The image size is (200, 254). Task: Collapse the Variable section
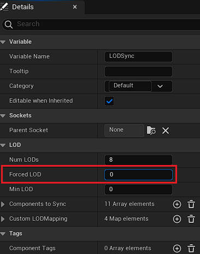pyautogui.click(x=3, y=42)
